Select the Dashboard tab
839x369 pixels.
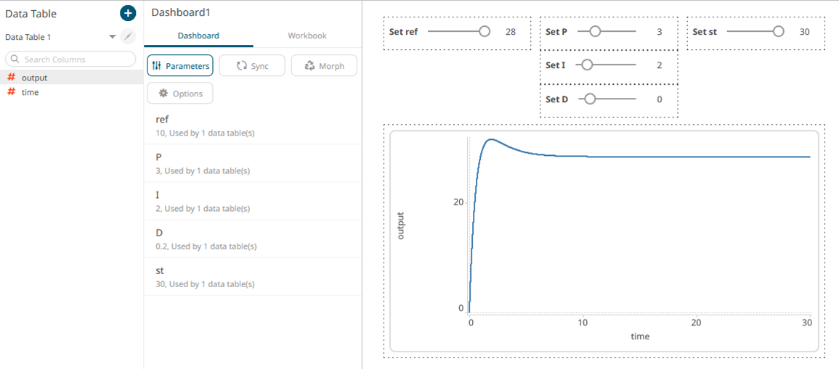(x=198, y=36)
